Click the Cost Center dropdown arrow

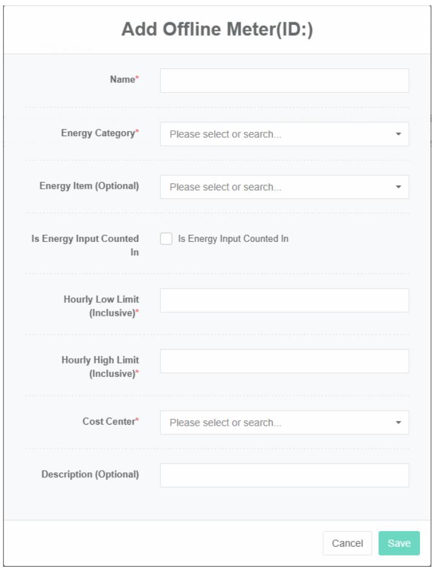point(398,422)
